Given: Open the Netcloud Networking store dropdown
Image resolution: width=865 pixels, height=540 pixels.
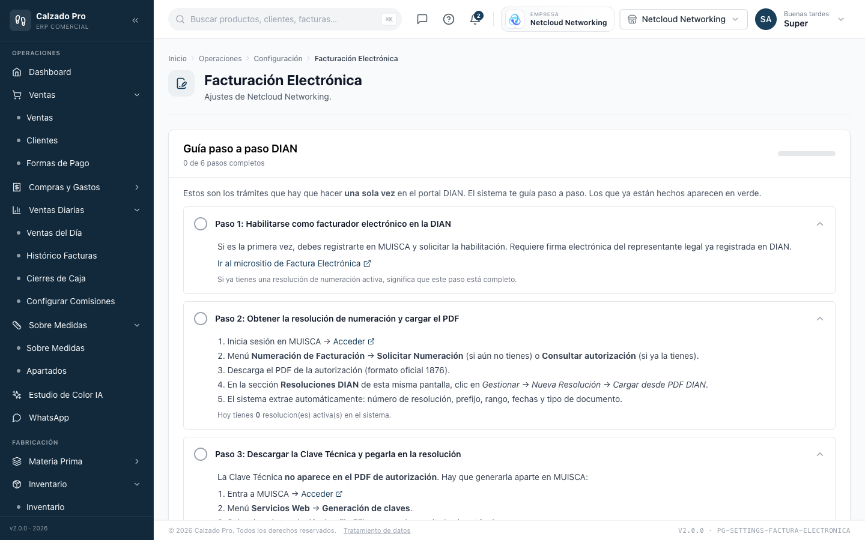Looking at the screenshot, I should 684,19.
